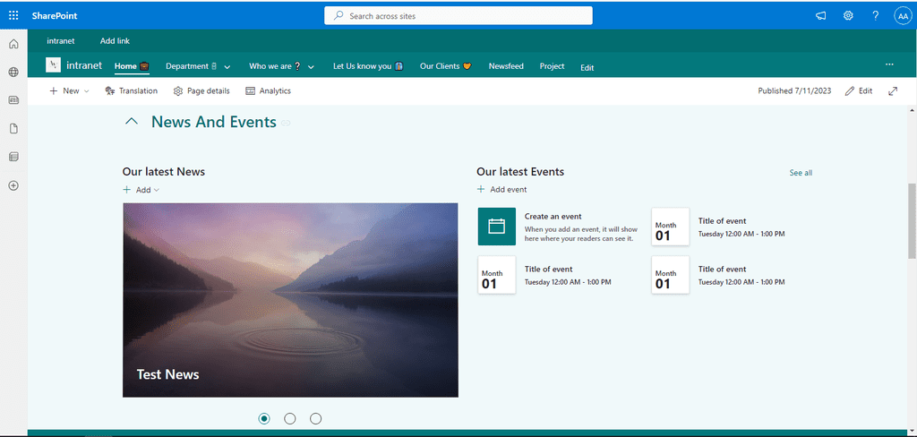The image size is (917, 437).
Task: Click the See all events link
Action: 801,173
